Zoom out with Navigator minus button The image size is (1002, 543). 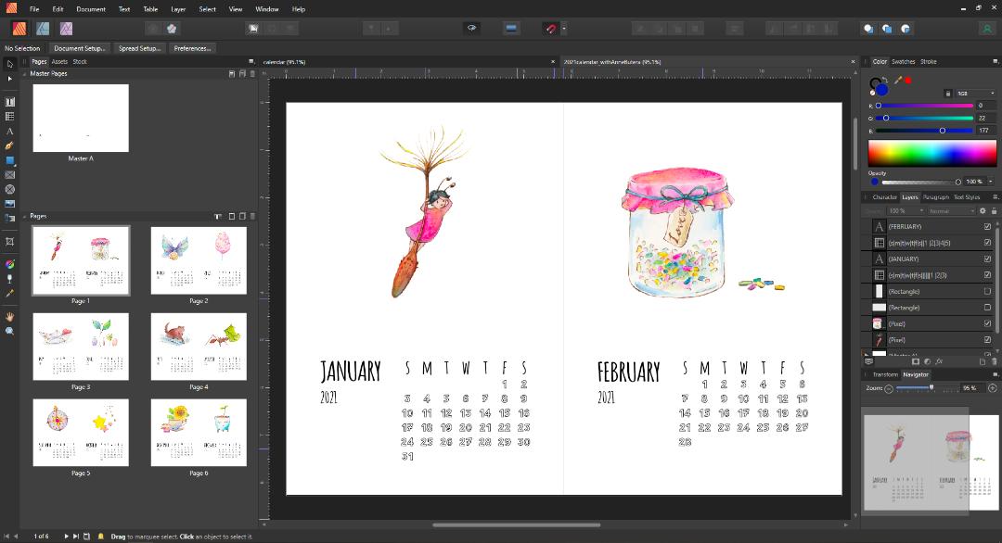pyautogui.click(x=888, y=388)
